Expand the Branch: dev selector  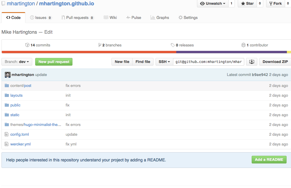(x=17, y=62)
